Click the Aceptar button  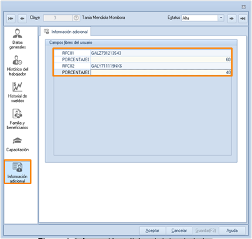[152, 231]
